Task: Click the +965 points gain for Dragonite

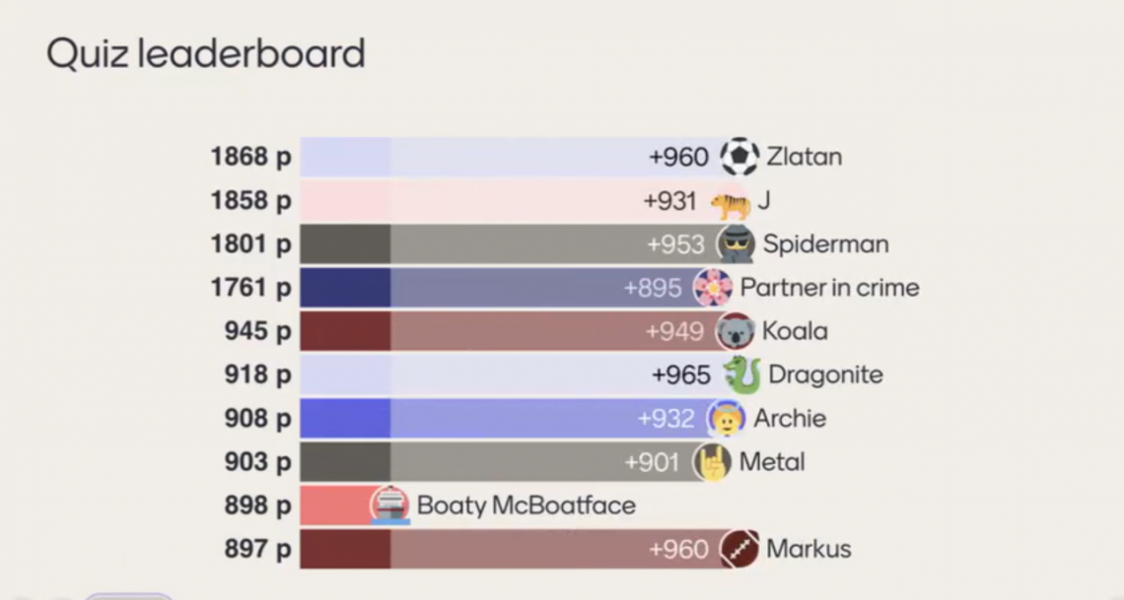Action: [680, 374]
